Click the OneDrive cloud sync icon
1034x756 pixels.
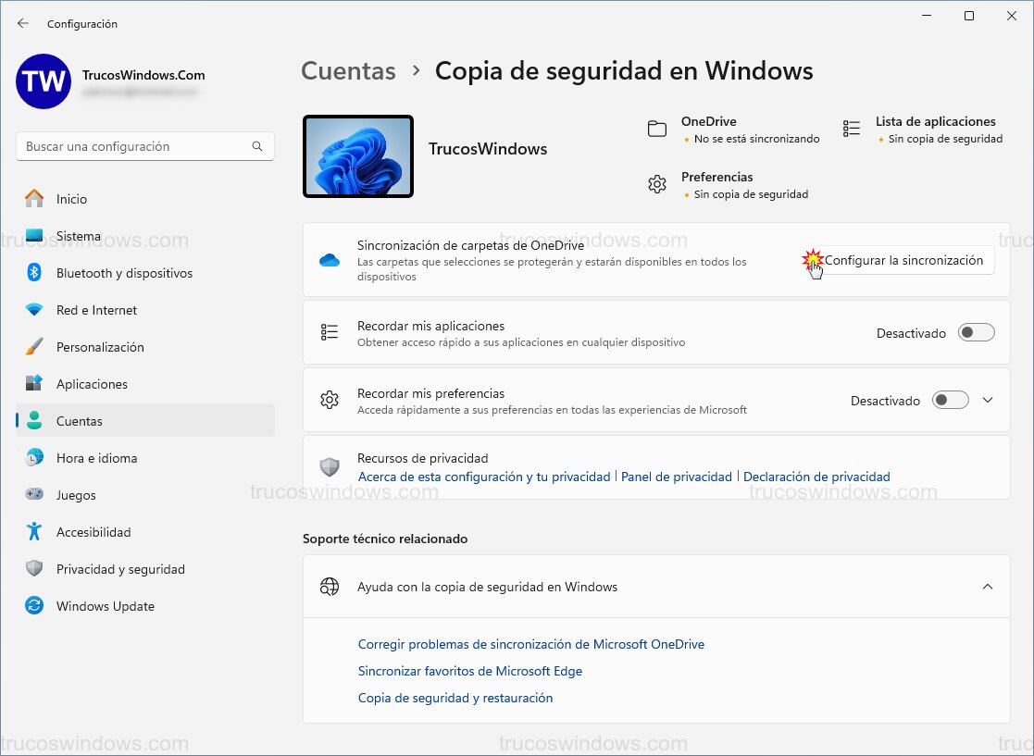tap(329, 260)
